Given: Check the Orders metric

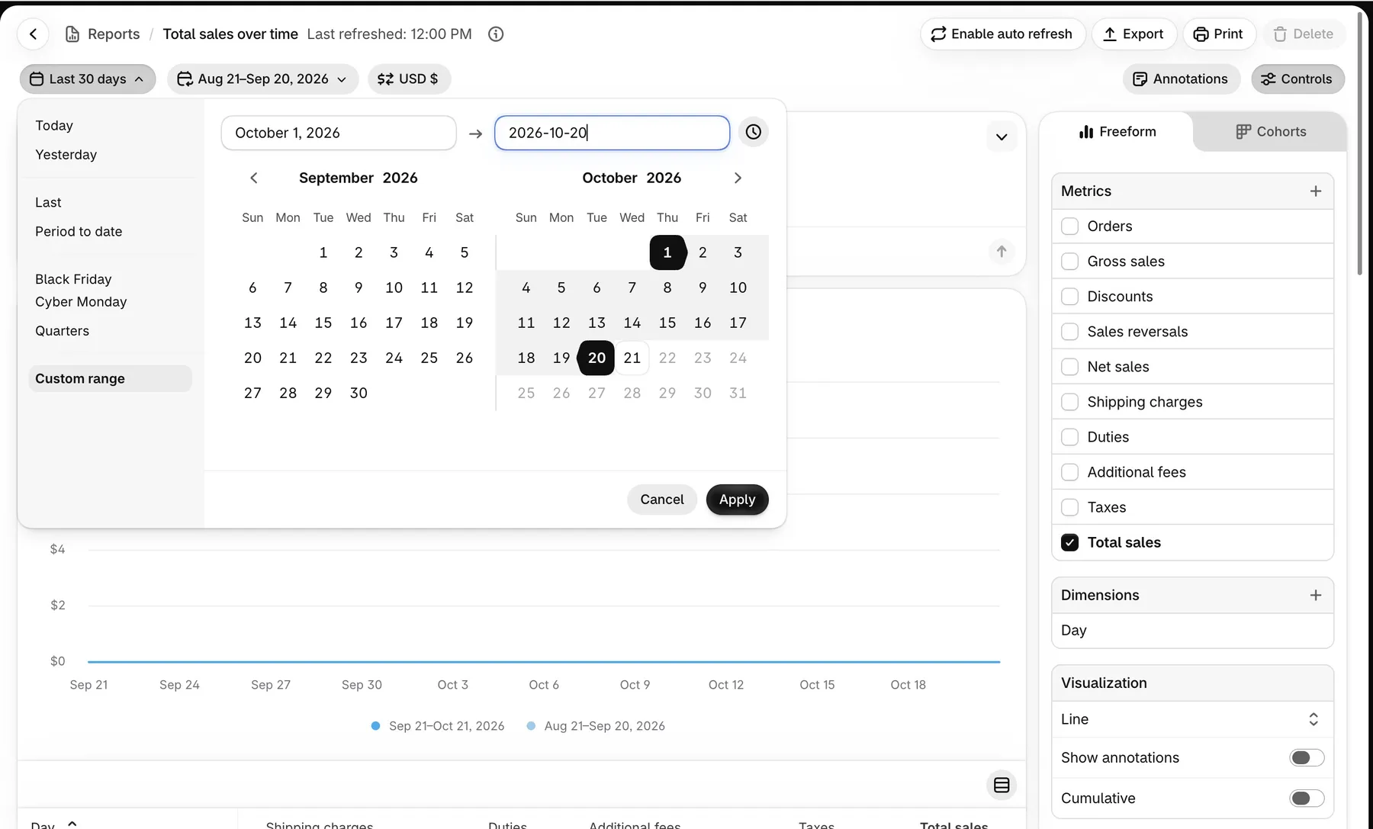Looking at the screenshot, I should coord(1070,227).
